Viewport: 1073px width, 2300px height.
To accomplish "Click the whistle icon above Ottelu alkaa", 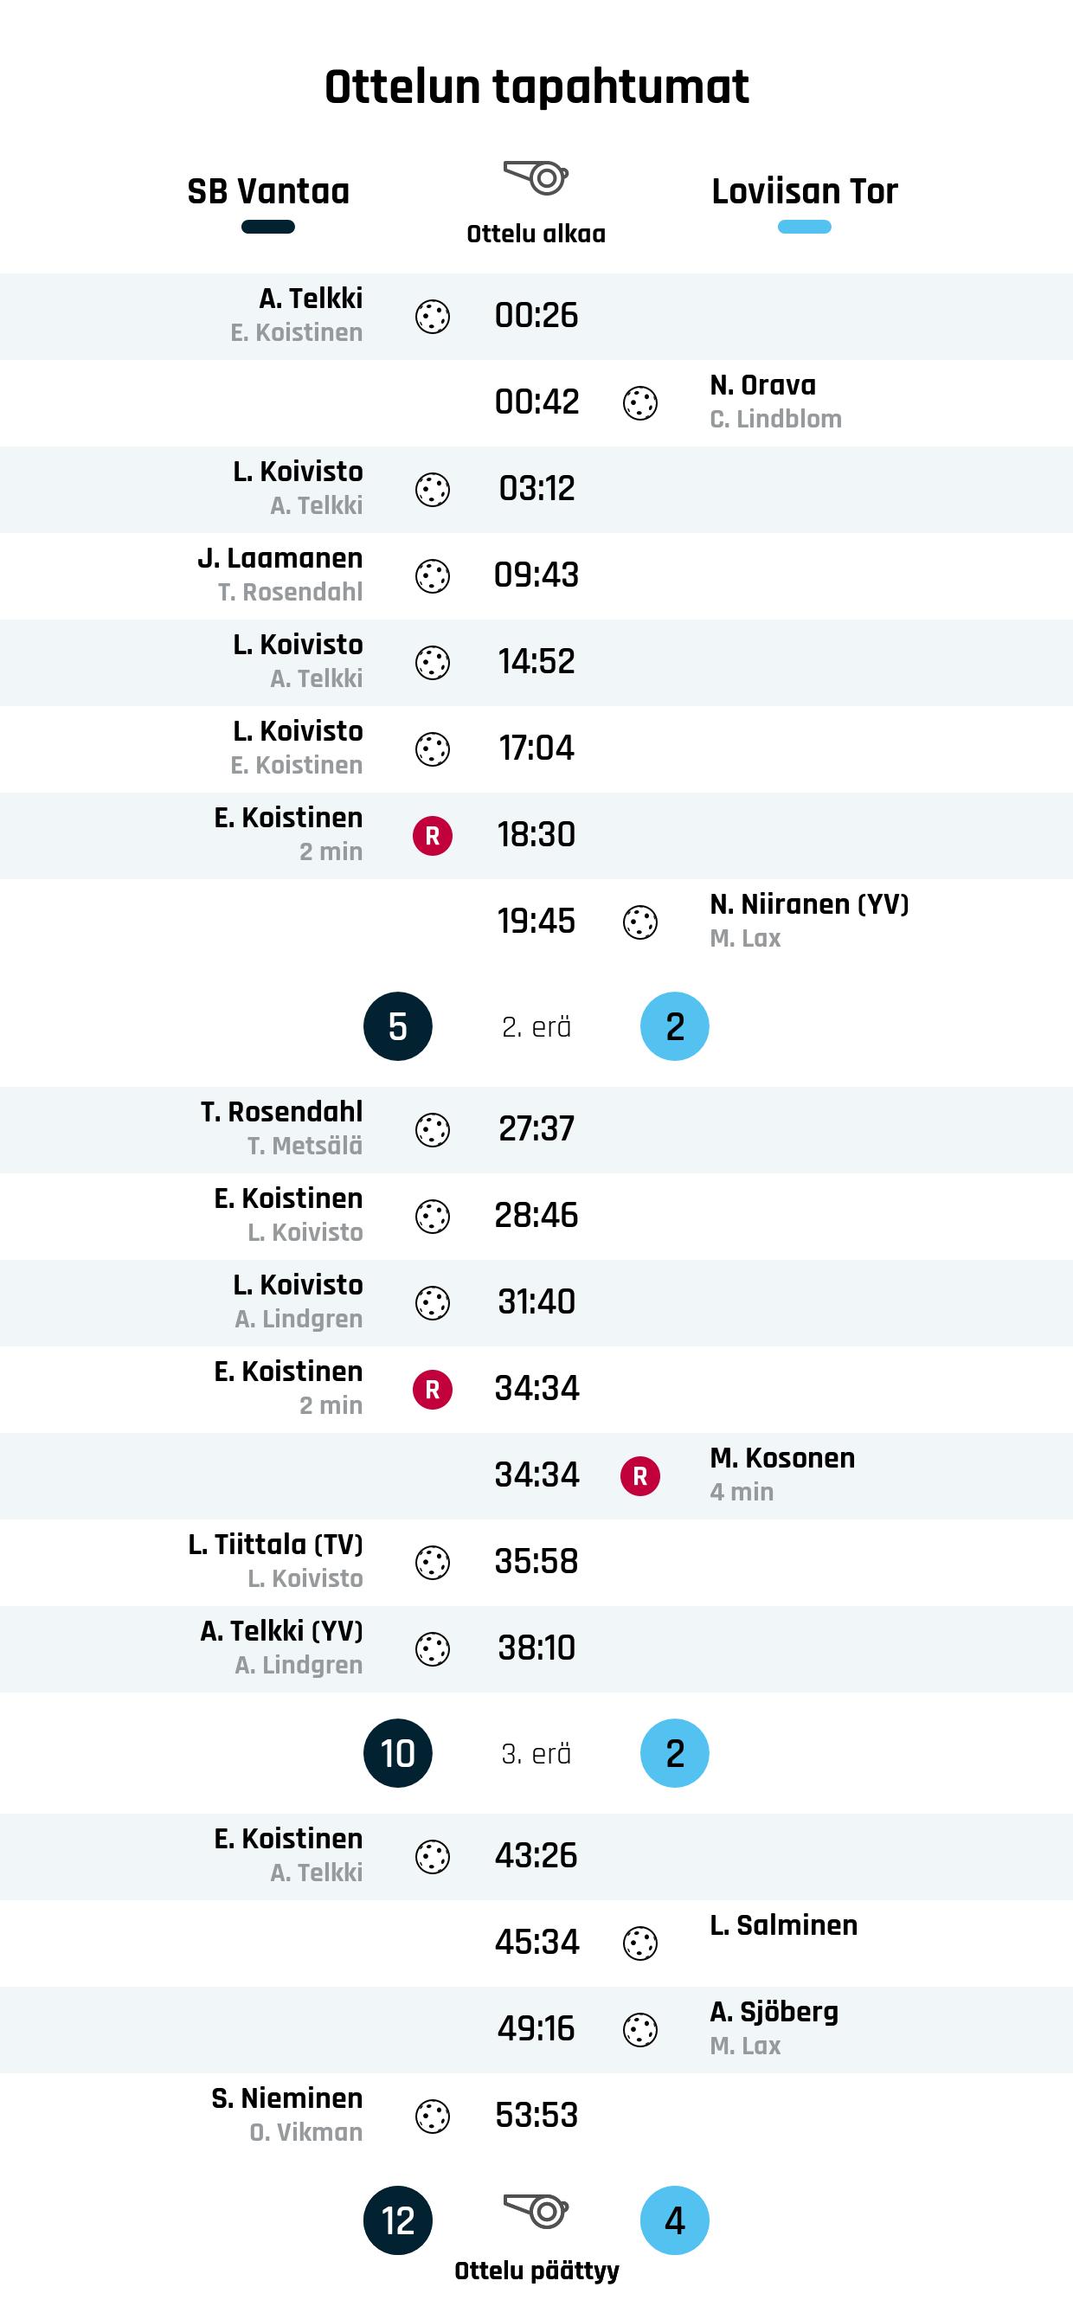I will click(536, 177).
